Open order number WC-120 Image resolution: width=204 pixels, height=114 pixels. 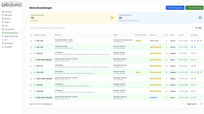click(40, 41)
